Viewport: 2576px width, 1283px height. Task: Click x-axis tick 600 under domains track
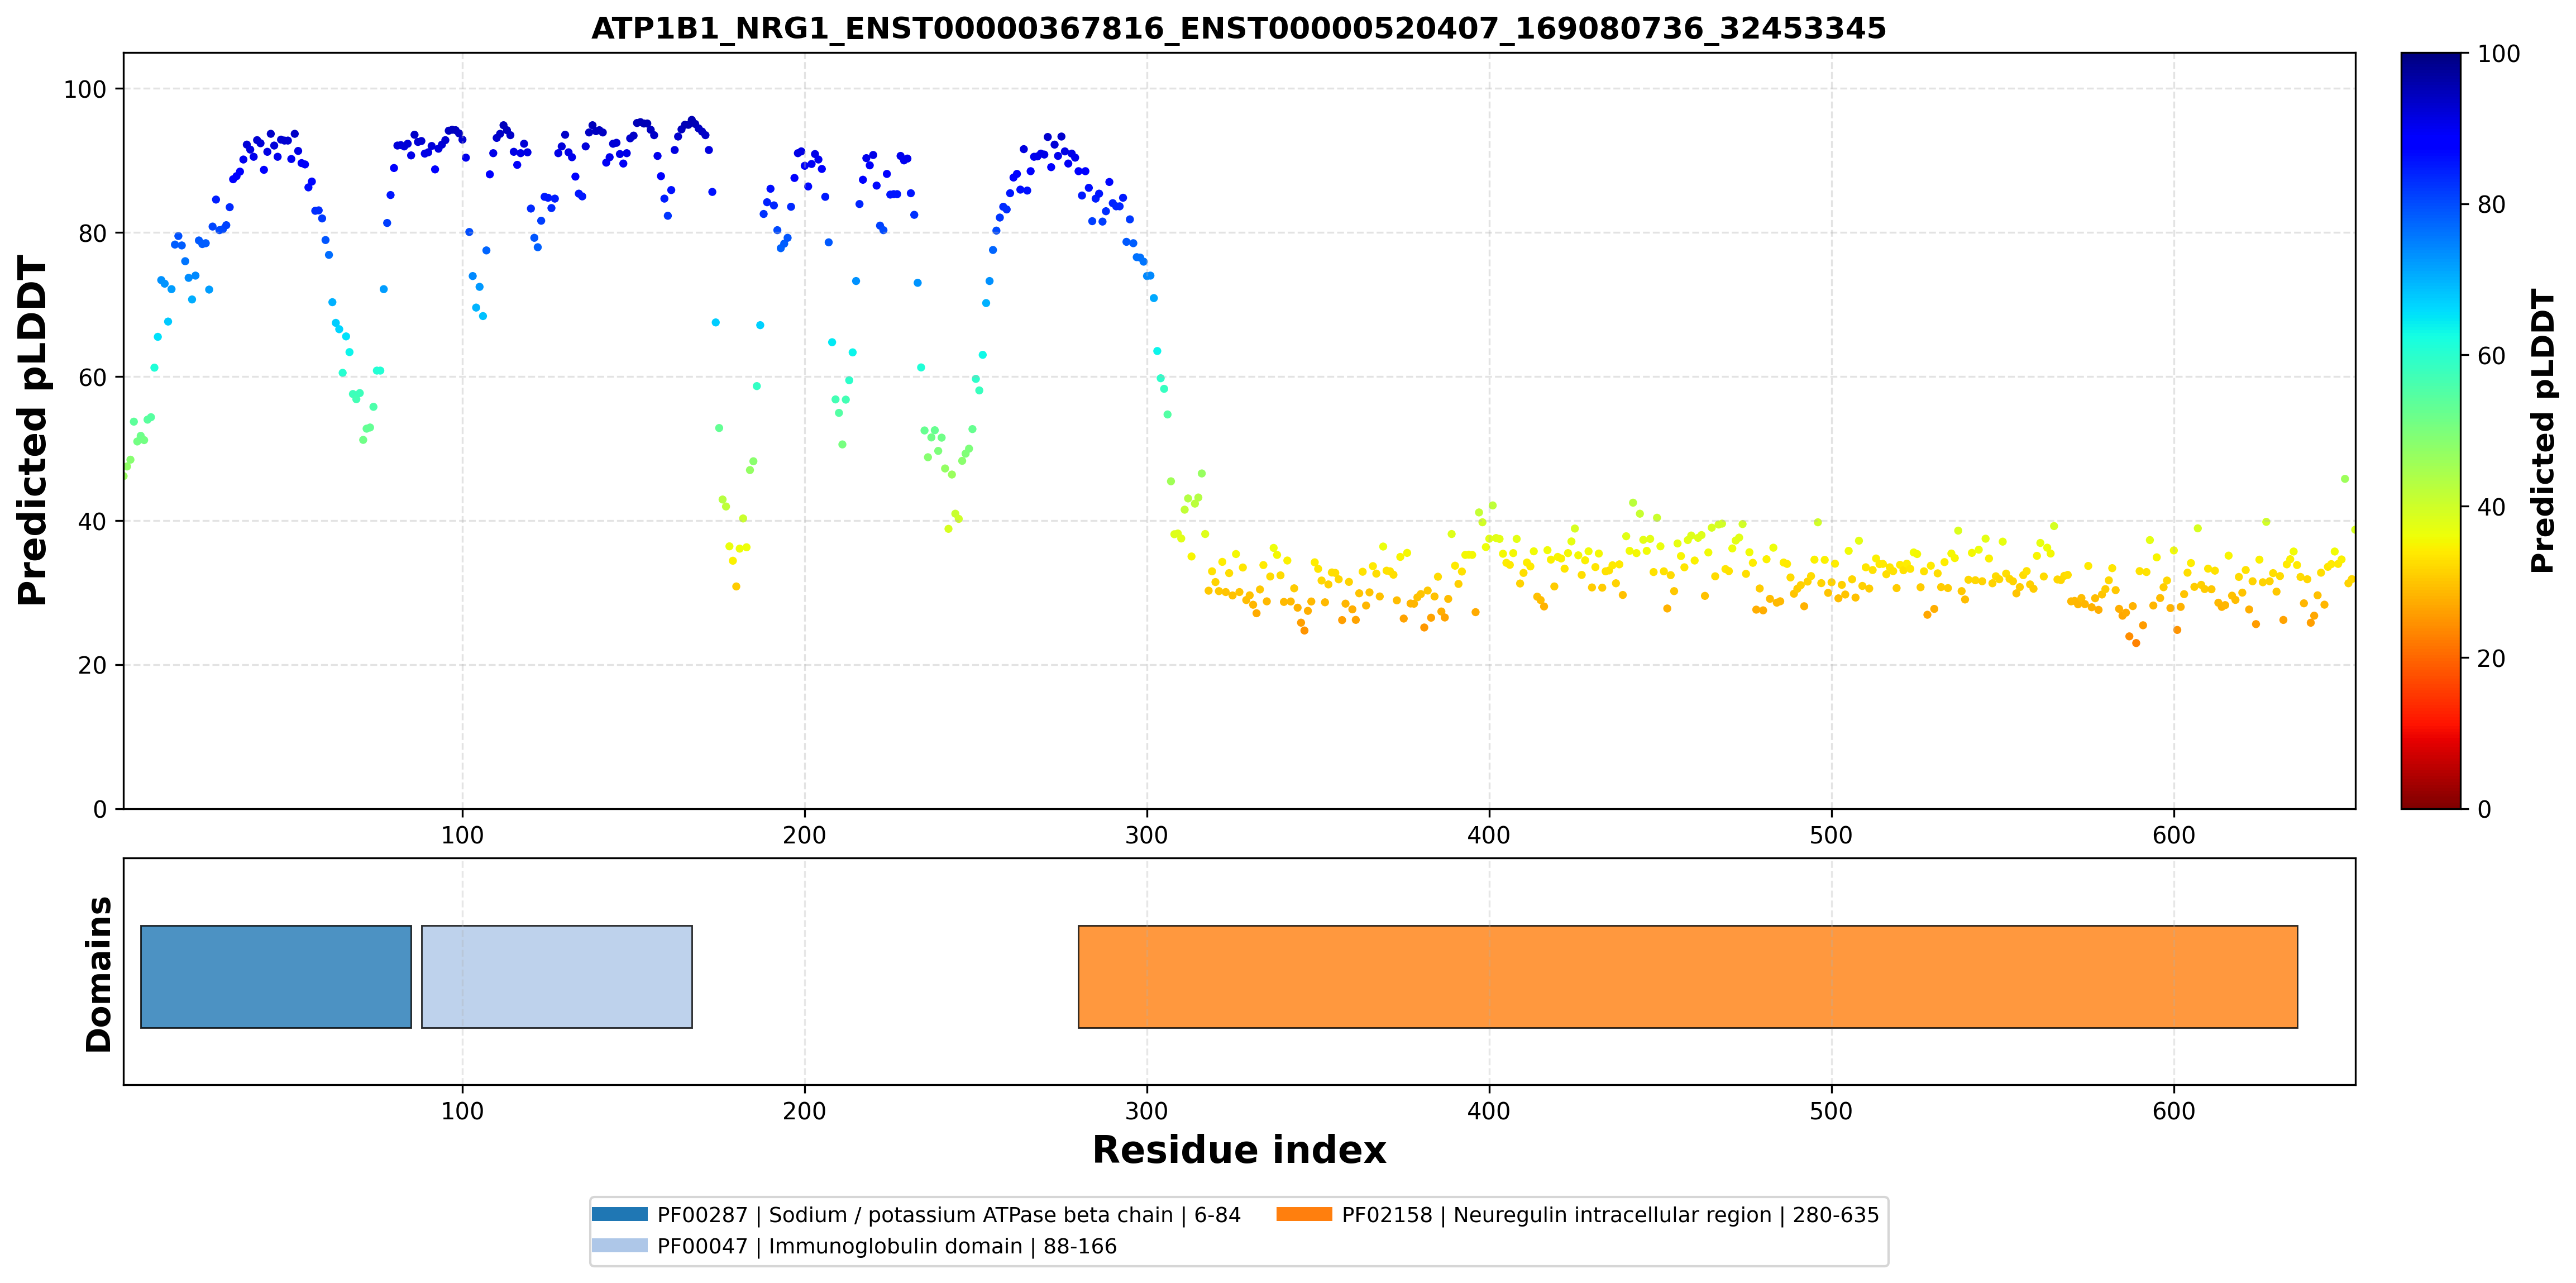2173,1111
